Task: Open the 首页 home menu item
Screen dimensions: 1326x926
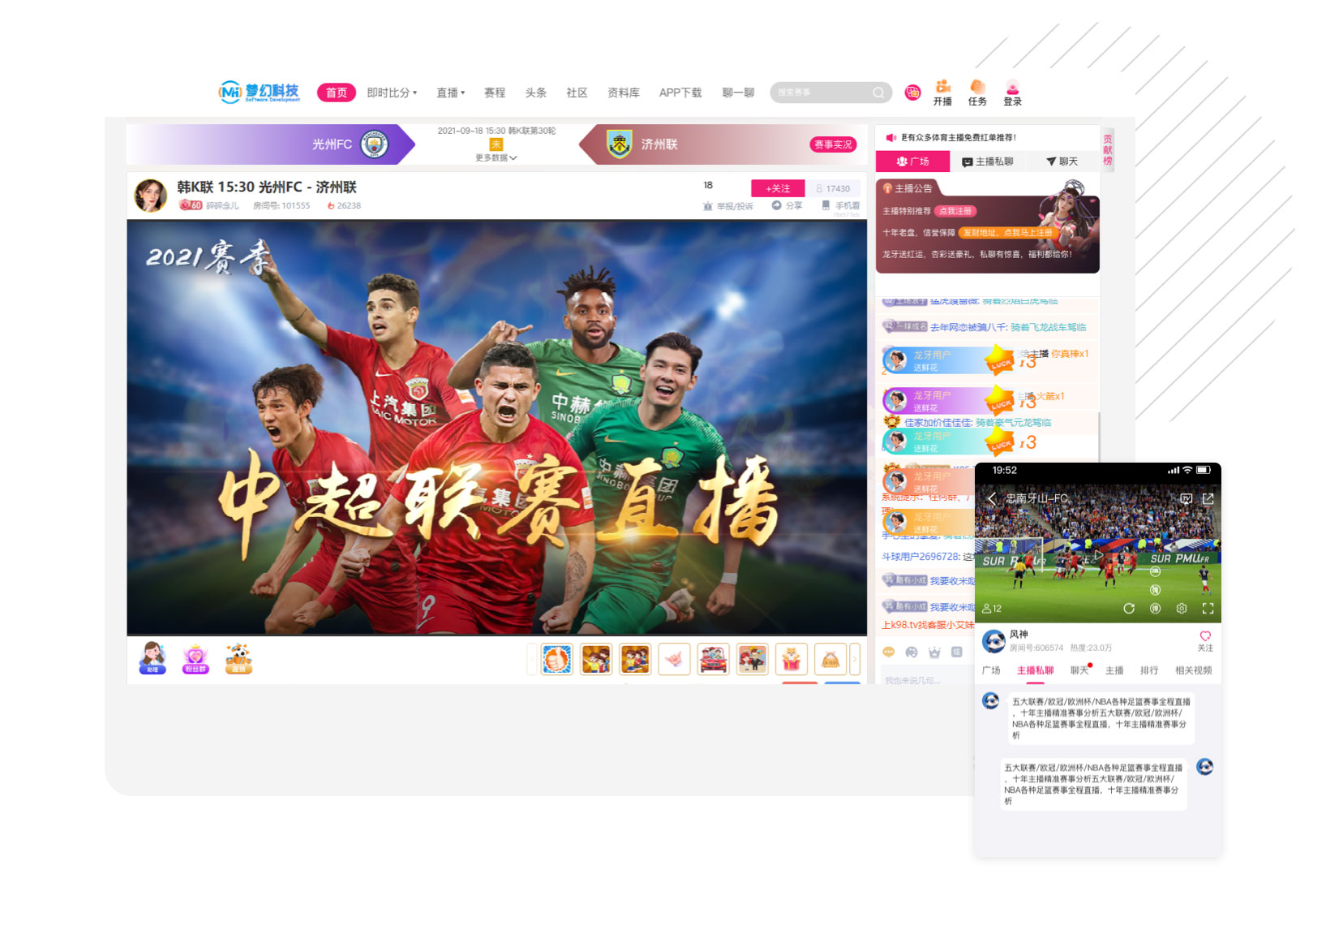Action: click(337, 93)
